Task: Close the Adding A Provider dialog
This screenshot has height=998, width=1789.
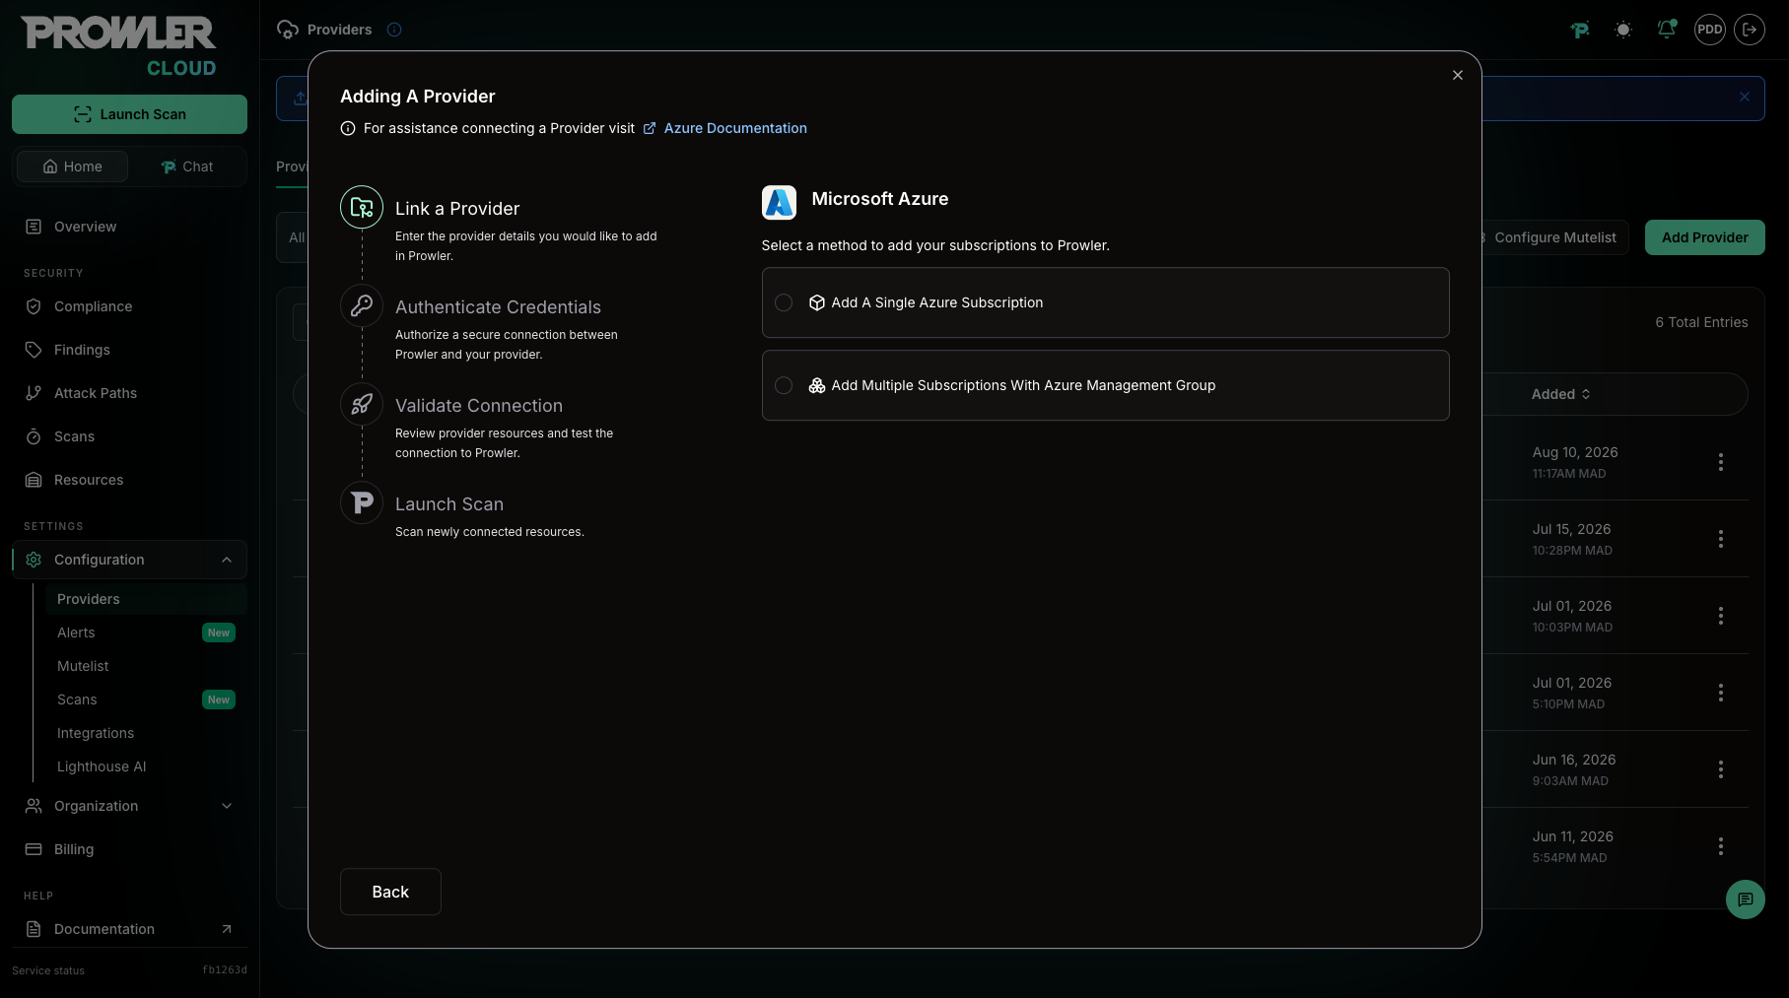Action: click(1458, 75)
